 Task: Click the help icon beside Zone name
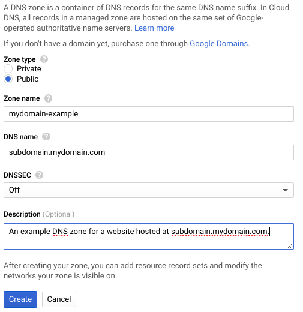click(48, 98)
